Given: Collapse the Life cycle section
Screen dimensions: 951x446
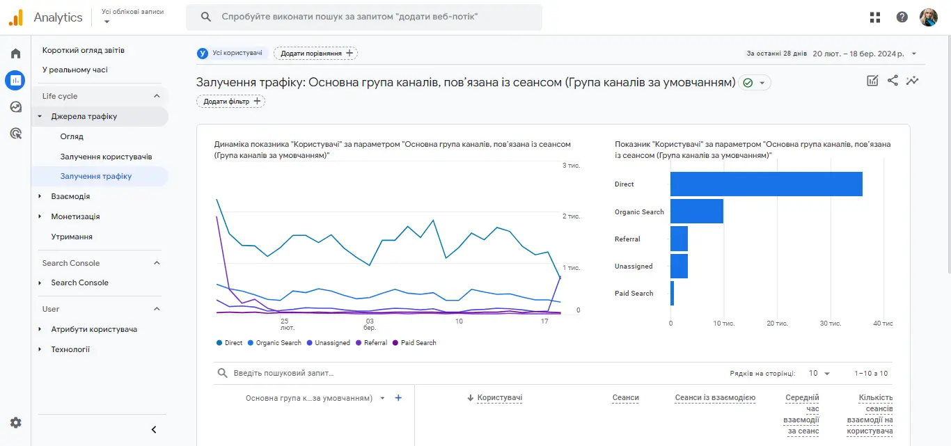Looking at the screenshot, I should 158,95.
